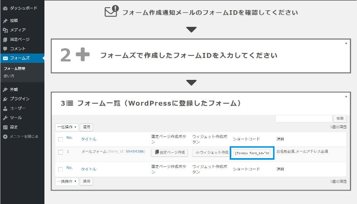Click the mail alert icon at top heading

coord(111,11)
